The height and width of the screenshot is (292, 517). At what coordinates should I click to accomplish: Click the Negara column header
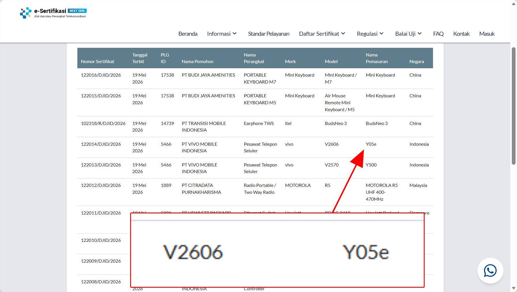coord(417,61)
